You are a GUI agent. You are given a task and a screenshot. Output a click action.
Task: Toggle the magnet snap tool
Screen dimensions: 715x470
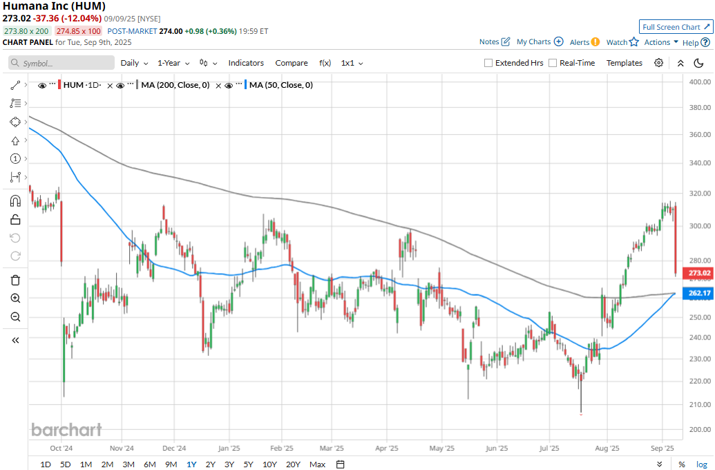click(15, 201)
